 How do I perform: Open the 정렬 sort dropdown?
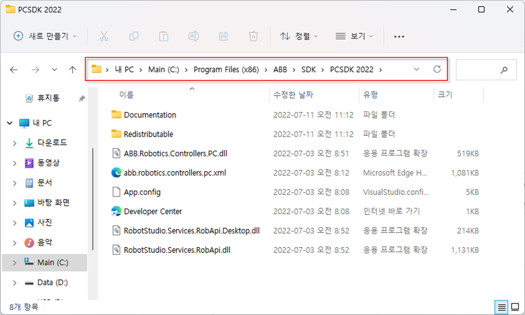tap(299, 36)
